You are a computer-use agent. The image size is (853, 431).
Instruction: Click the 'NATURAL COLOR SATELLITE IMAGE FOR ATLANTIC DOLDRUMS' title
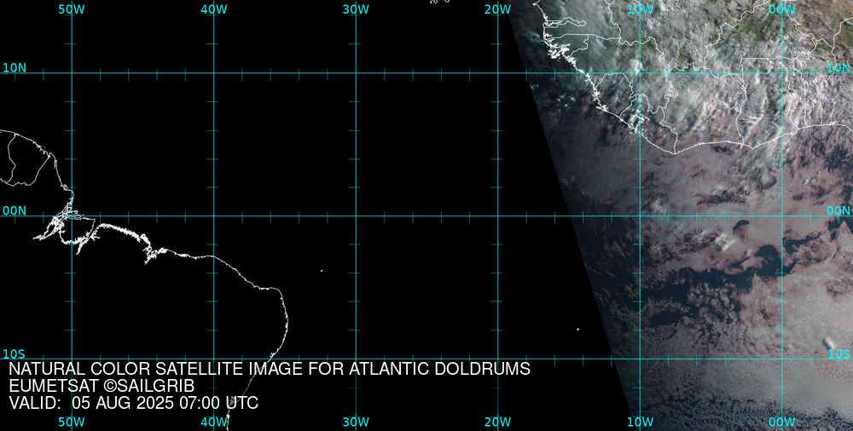[x=270, y=369]
